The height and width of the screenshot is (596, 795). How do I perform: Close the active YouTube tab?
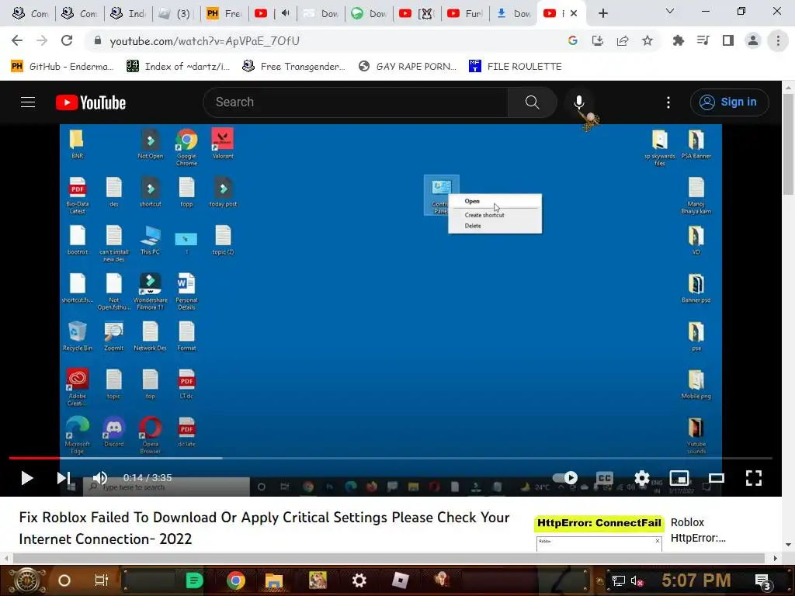tap(574, 13)
